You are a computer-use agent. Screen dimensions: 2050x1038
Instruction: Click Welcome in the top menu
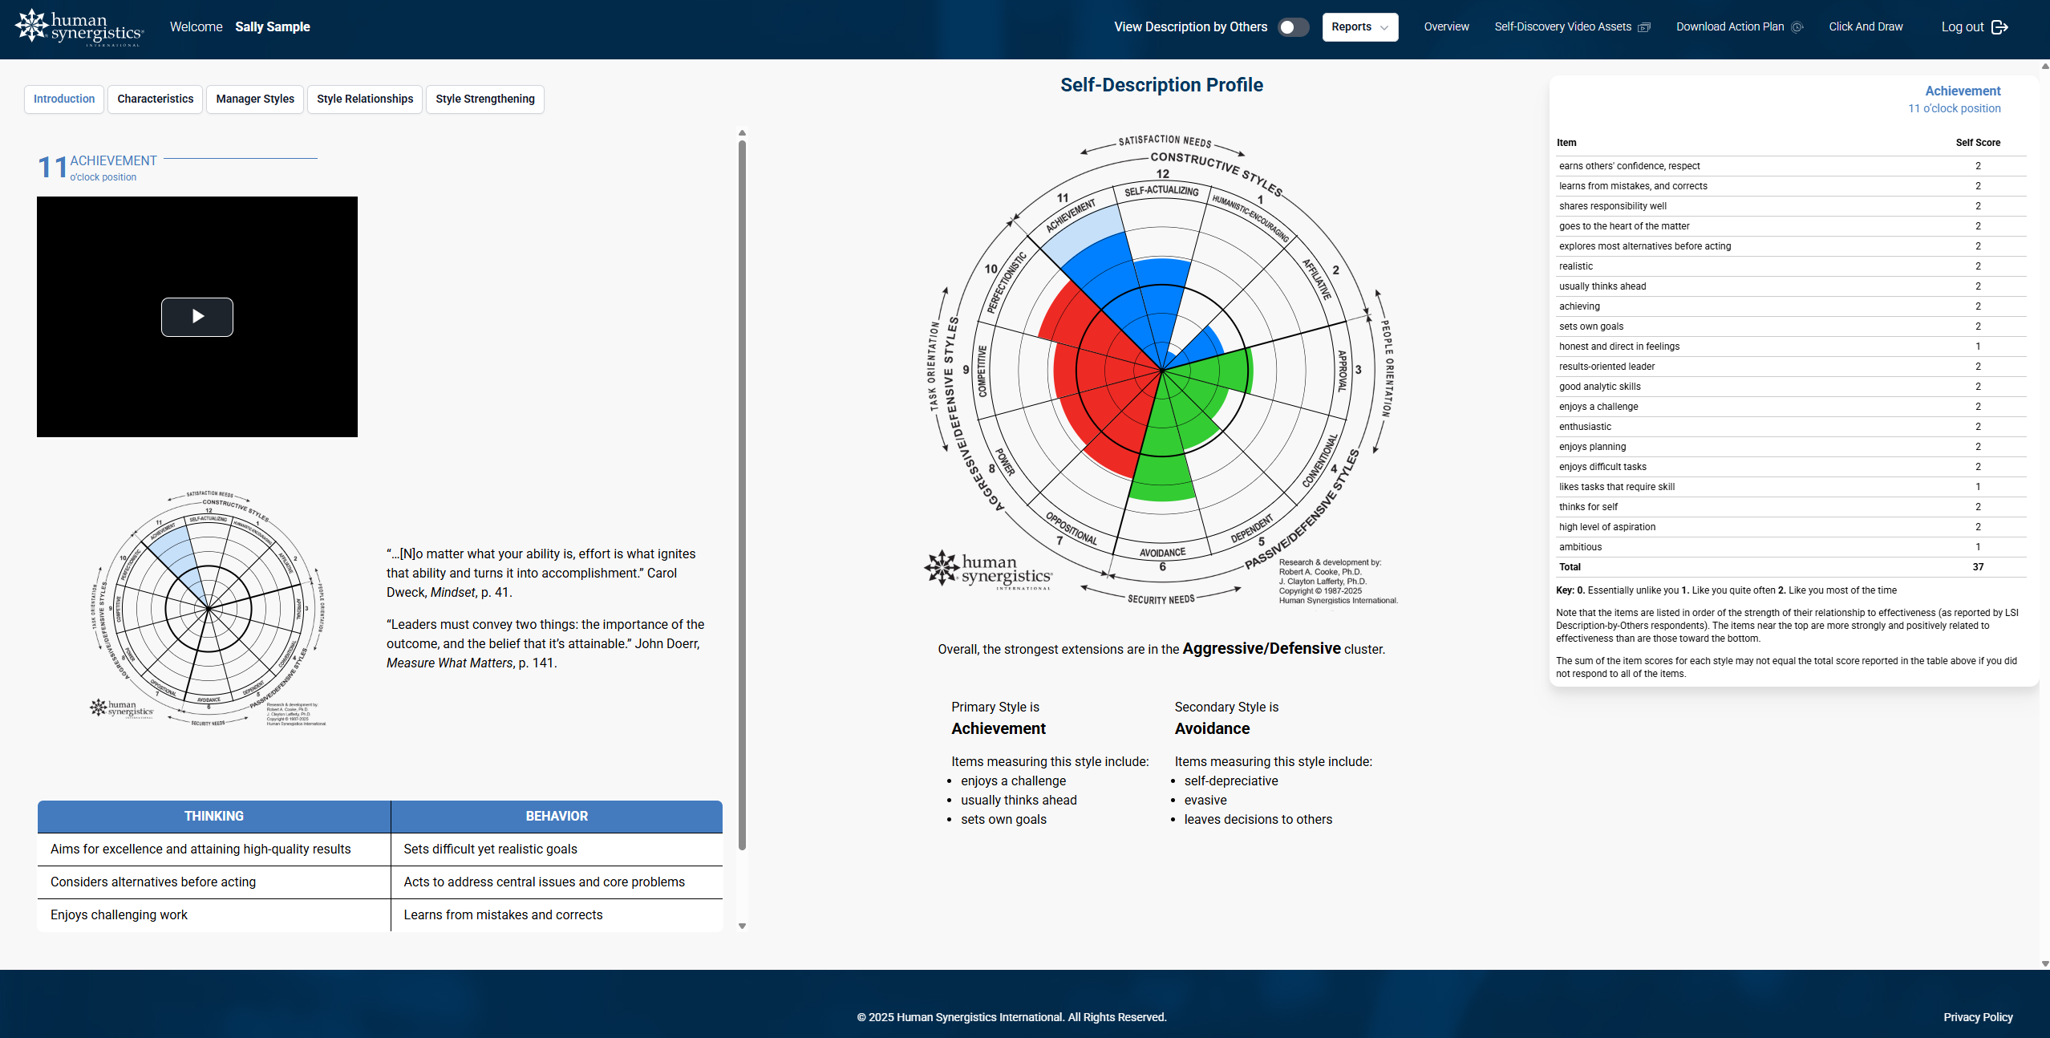point(196,26)
